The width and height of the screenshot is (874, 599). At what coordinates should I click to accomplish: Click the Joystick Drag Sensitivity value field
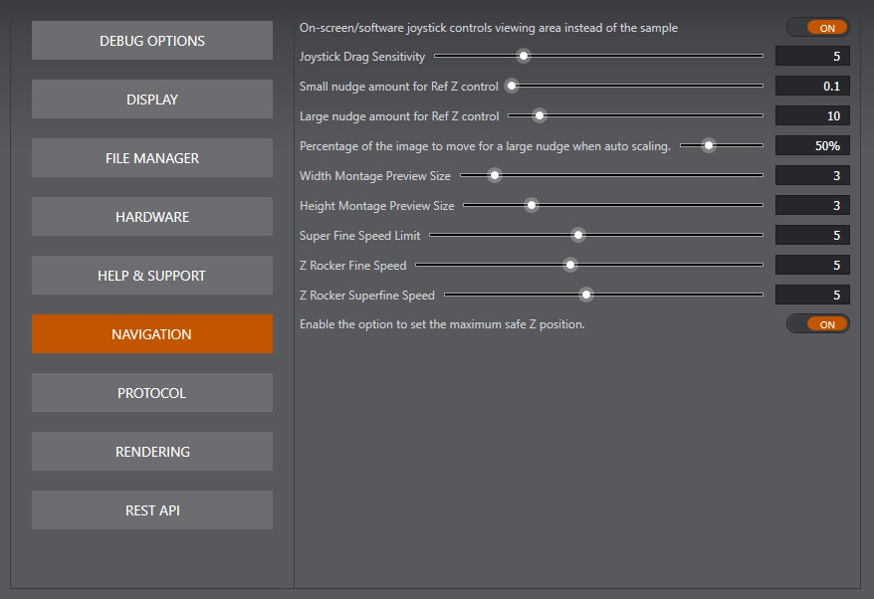tap(811, 57)
